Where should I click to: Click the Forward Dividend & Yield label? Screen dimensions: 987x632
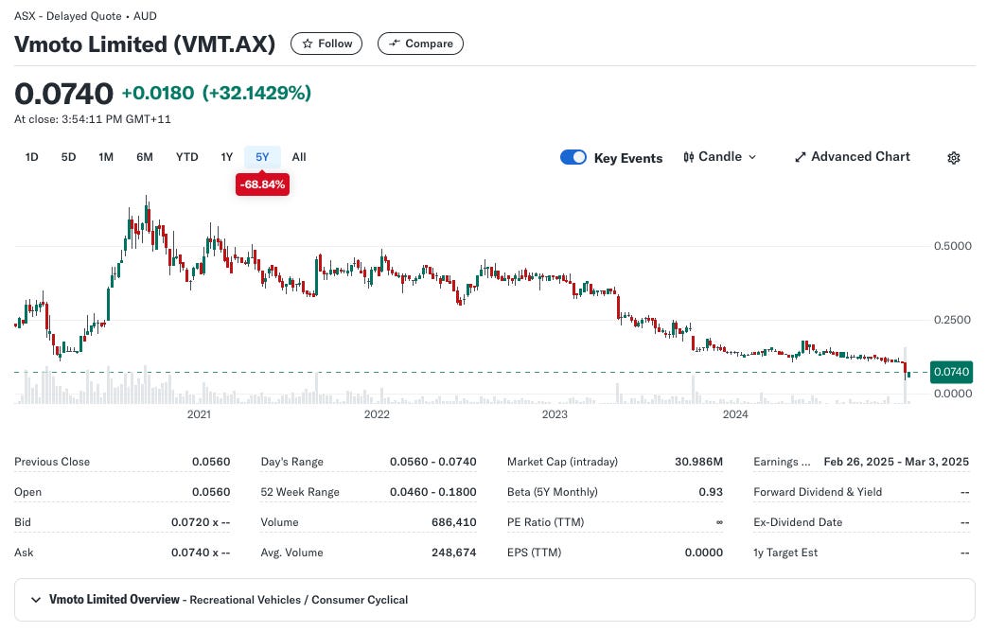click(x=818, y=492)
